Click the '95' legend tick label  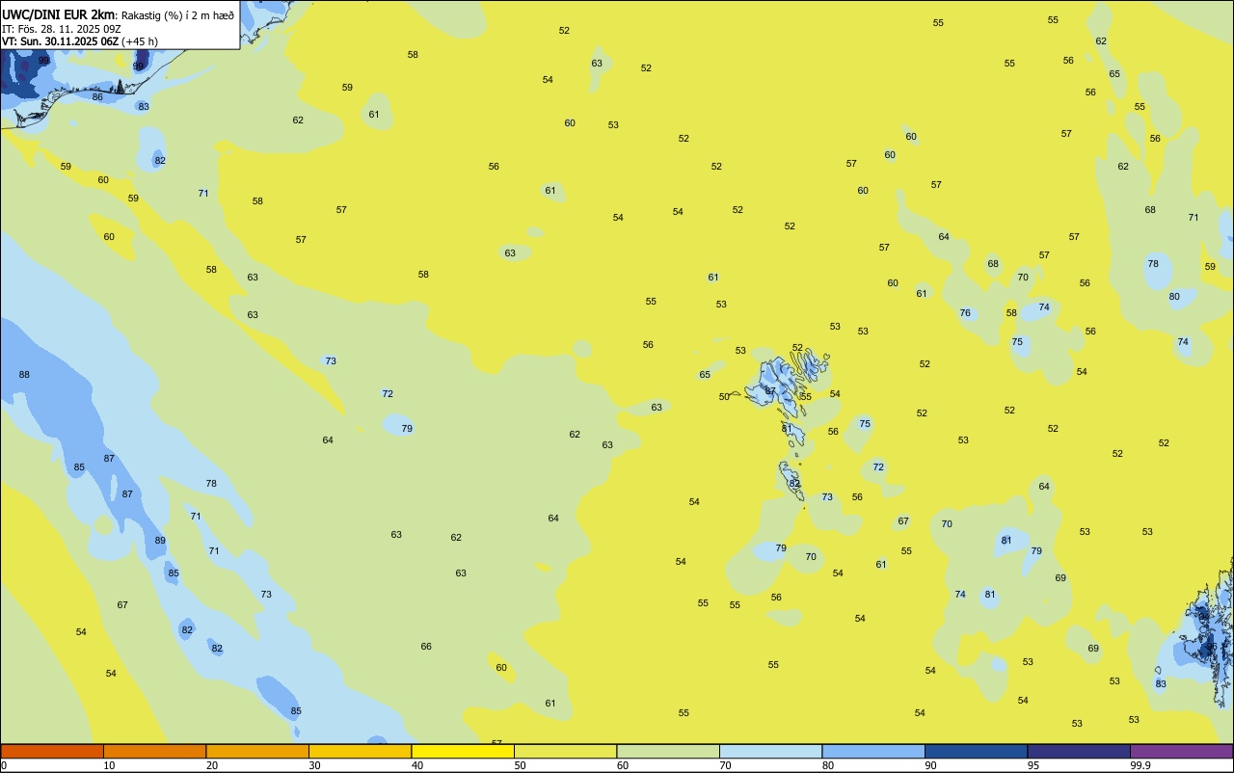(1033, 765)
